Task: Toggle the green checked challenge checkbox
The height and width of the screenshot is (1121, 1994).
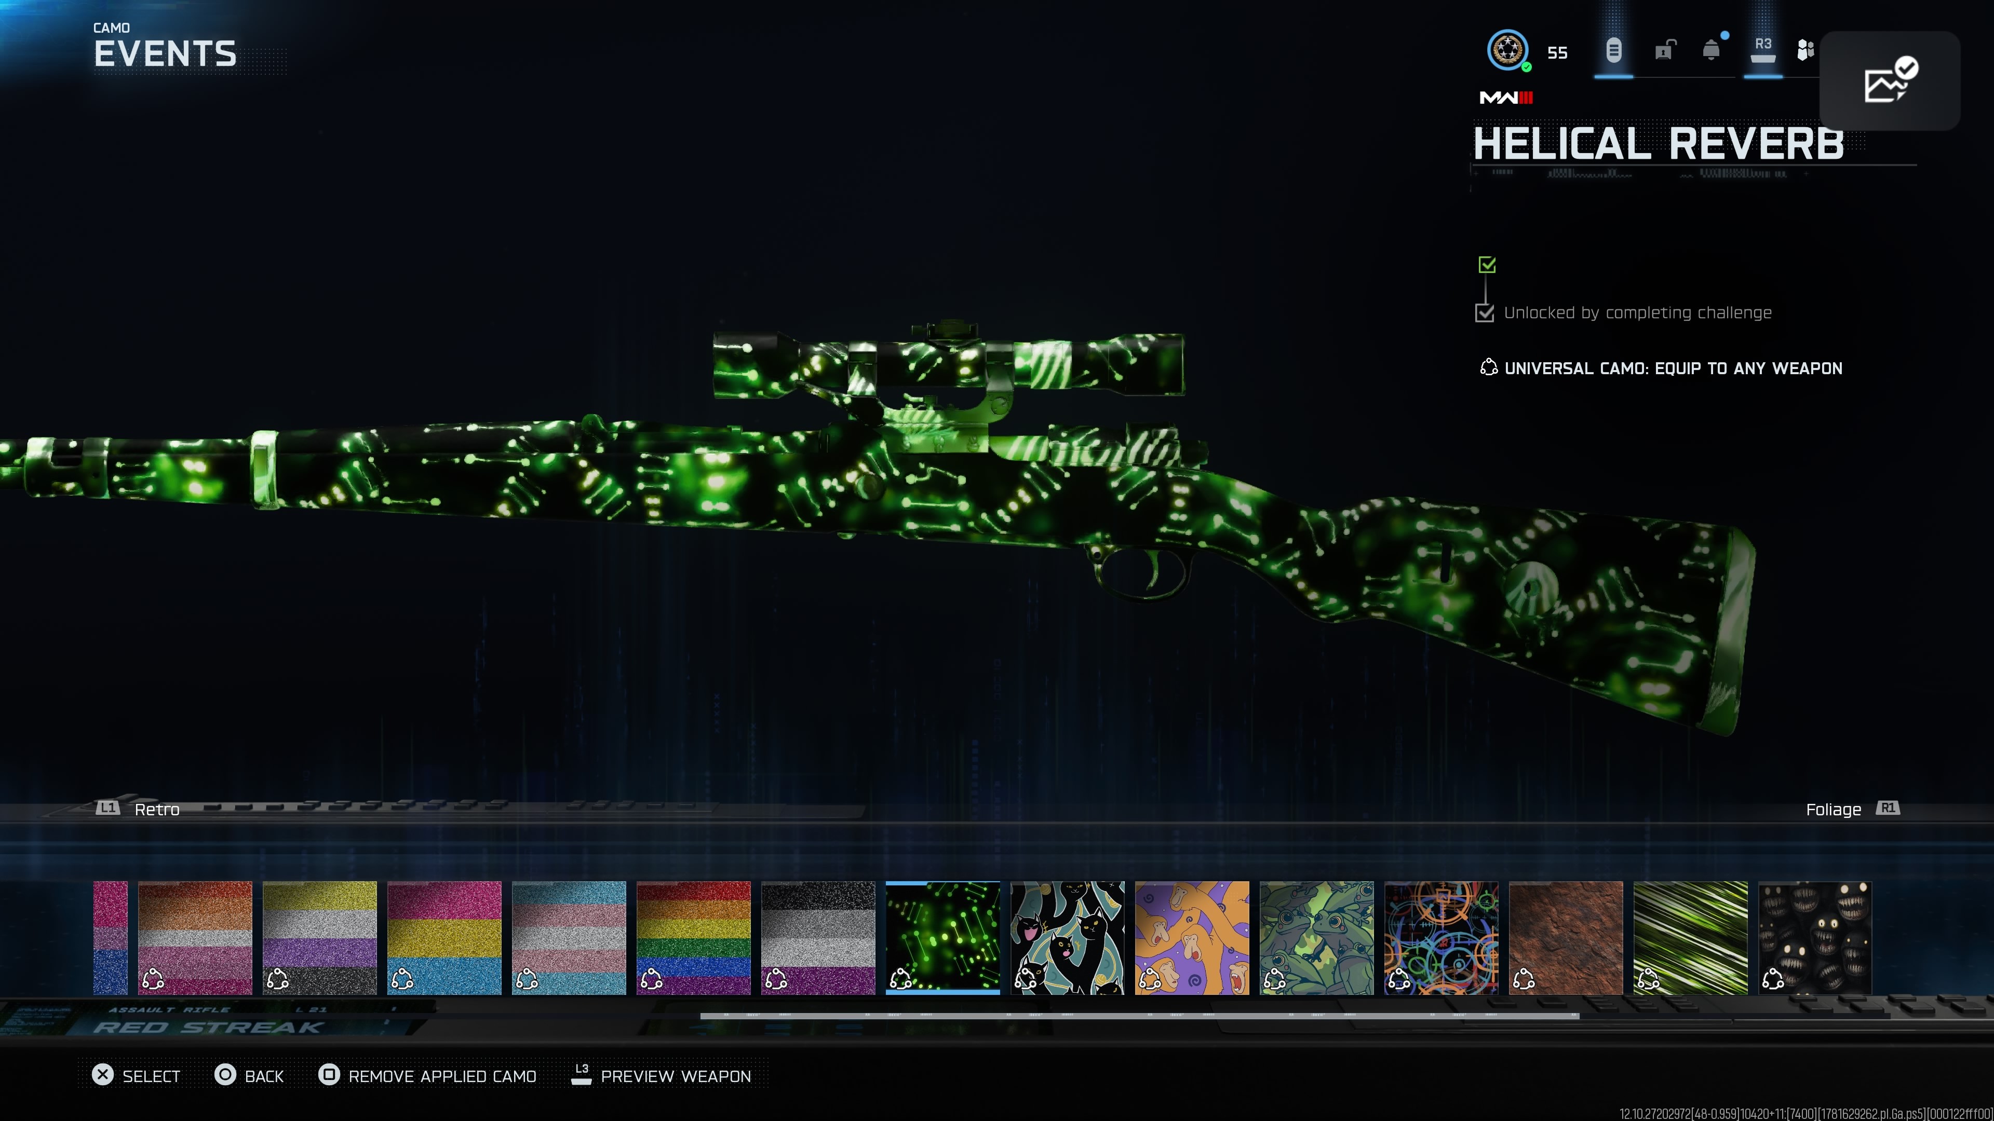Action: 1487,265
